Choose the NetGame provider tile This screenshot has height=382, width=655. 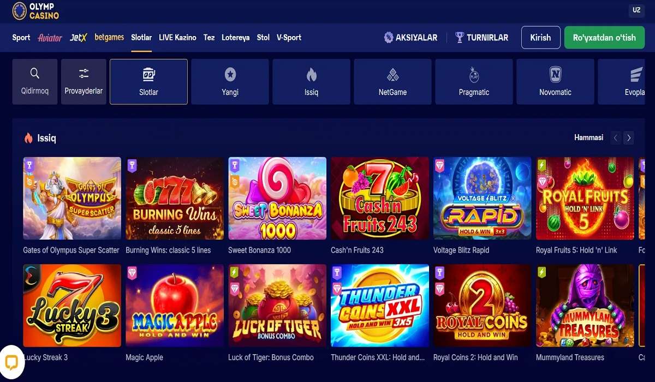pos(392,82)
